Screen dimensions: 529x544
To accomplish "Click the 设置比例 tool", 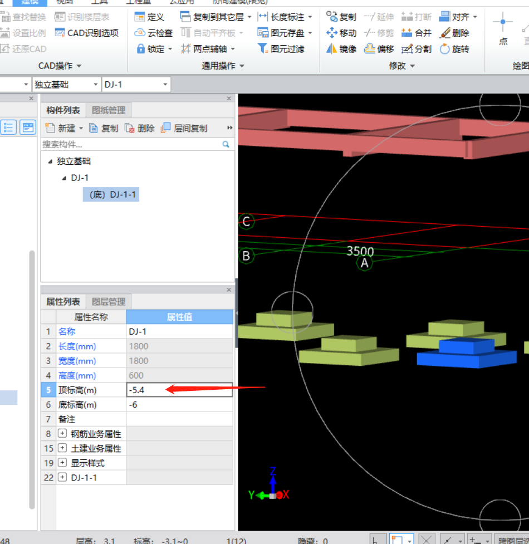I will tap(23, 33).
